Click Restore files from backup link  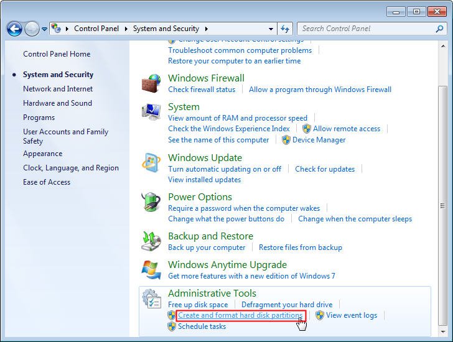tap(301, 247)
